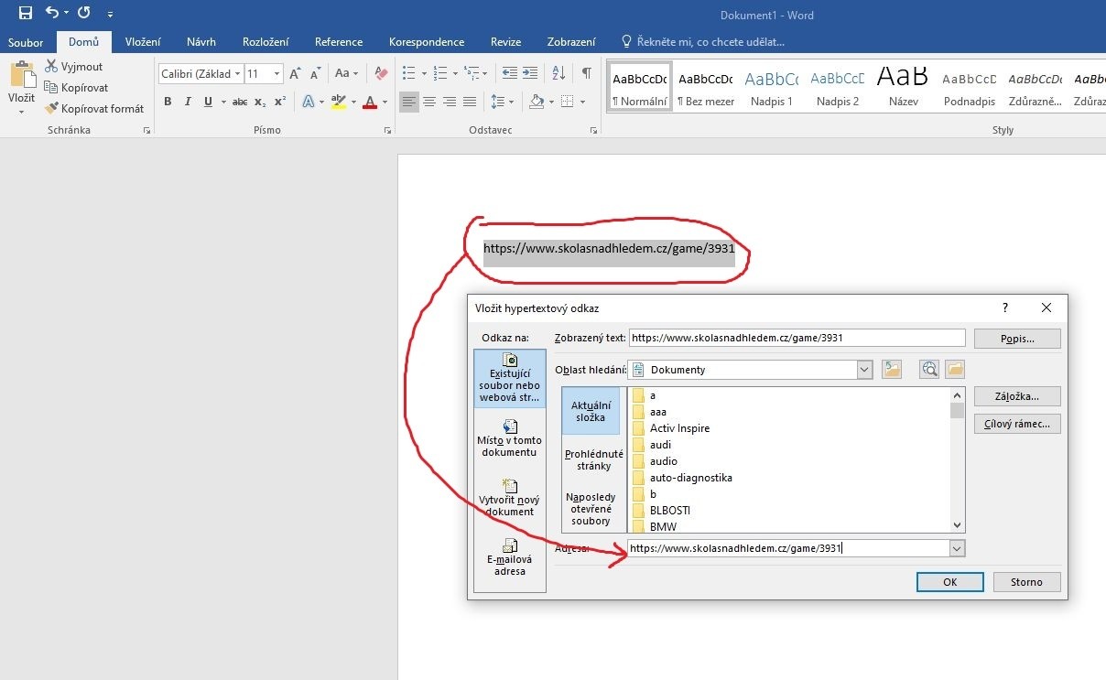Click the Browse for File folder icon
Image resolution: width=1106 pixels, height=680 pixels.
(955, 369)
